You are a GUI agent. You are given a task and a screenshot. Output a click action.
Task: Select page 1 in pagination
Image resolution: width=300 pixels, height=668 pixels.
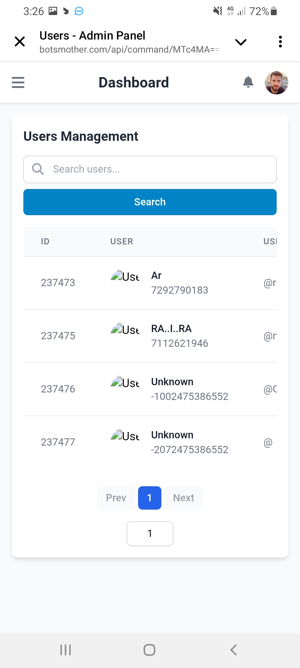(x=149, y=498)
